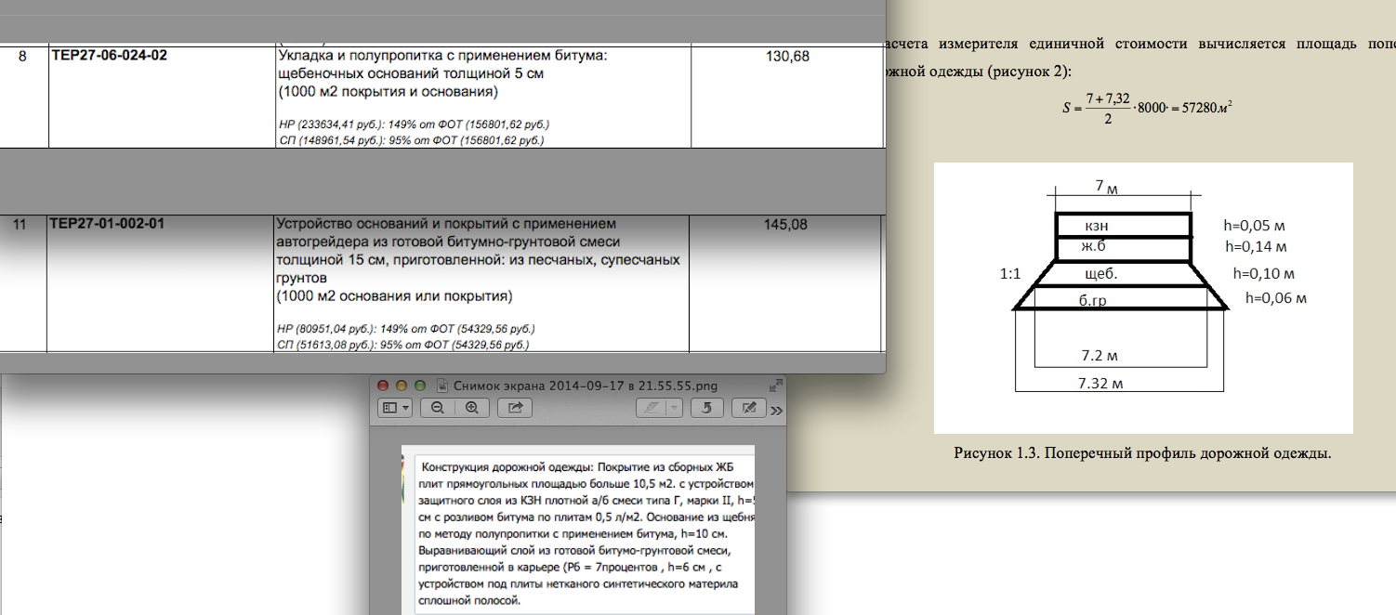Select the highlight tool in Preview

click(652, 407)
